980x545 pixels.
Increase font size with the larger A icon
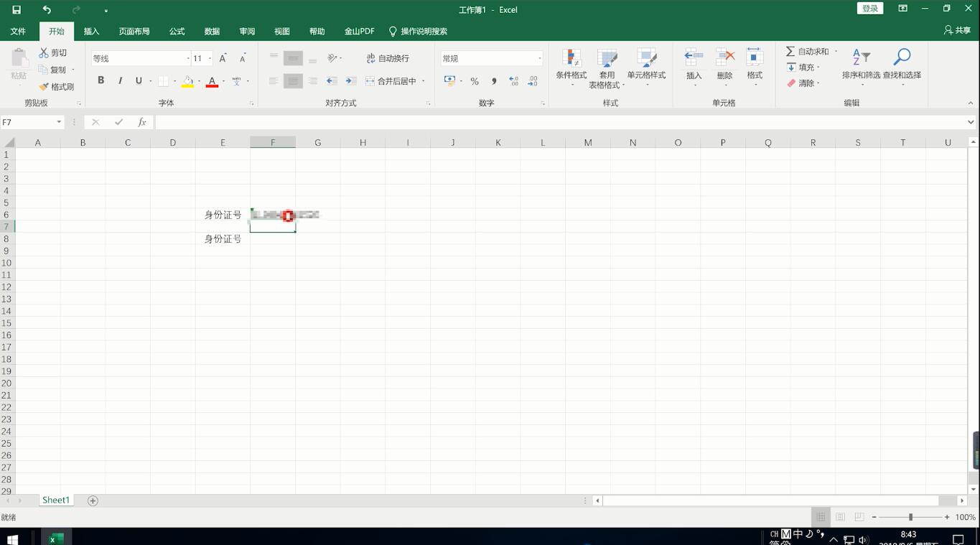[223, 58]
